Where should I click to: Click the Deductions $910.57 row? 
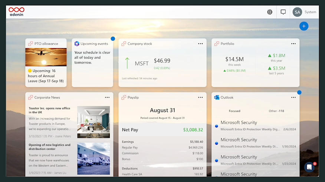(x=162, y=168)
